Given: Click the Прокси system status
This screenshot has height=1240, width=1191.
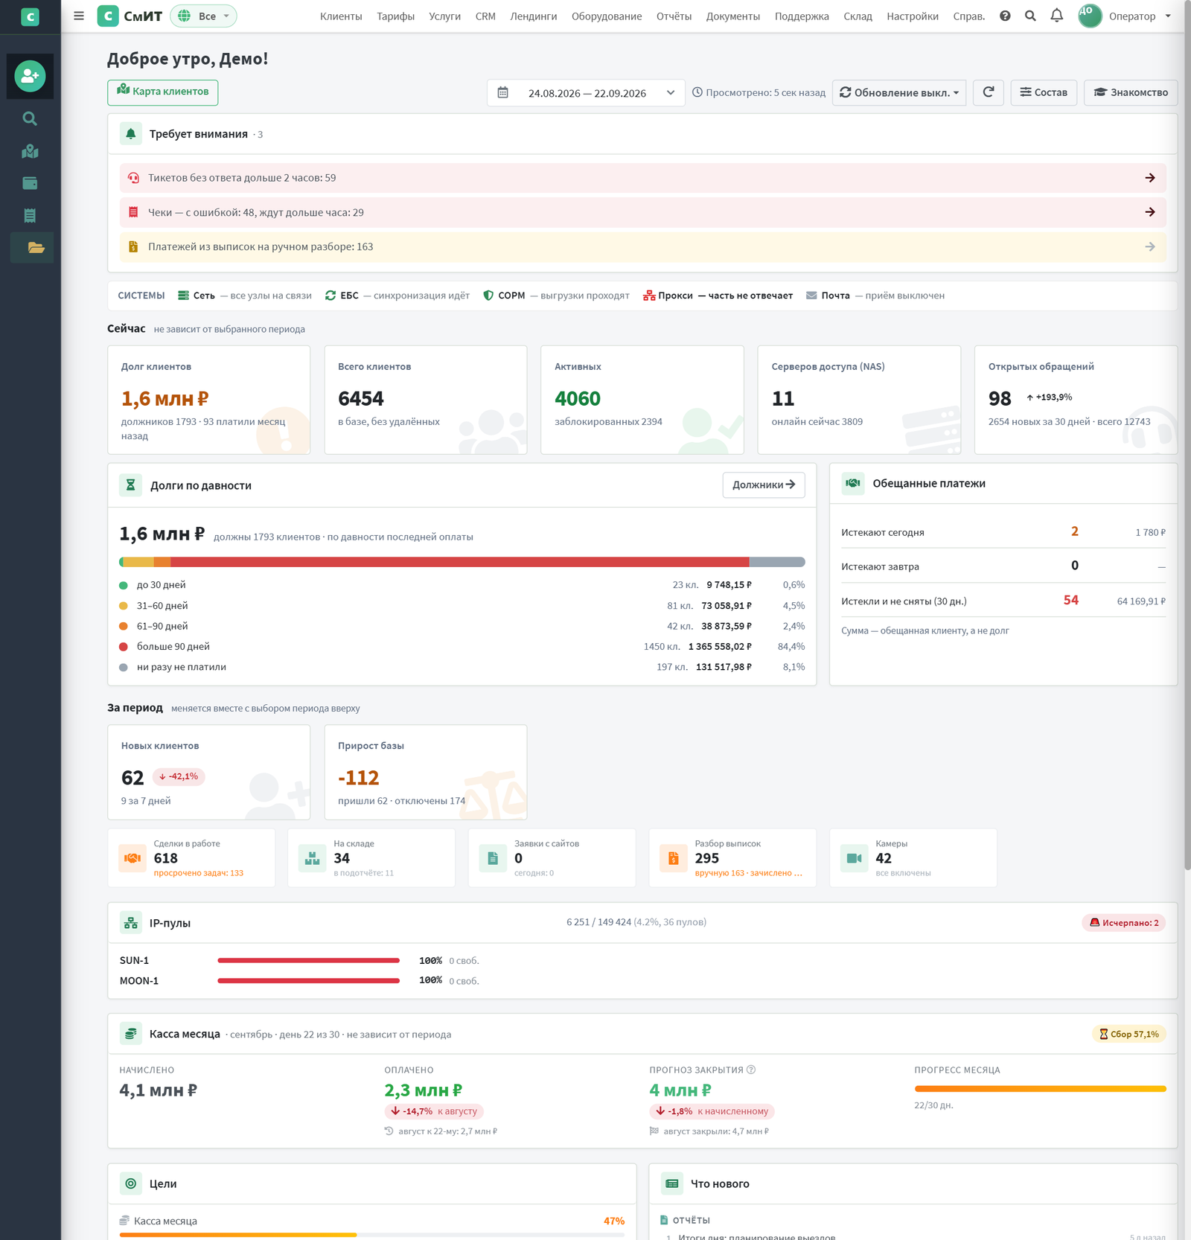Looking at the screenshot, I should [x=718, y=295].
